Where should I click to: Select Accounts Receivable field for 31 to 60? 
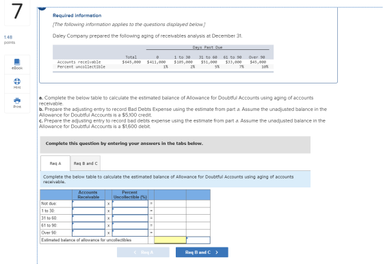(x=88, y=218)
